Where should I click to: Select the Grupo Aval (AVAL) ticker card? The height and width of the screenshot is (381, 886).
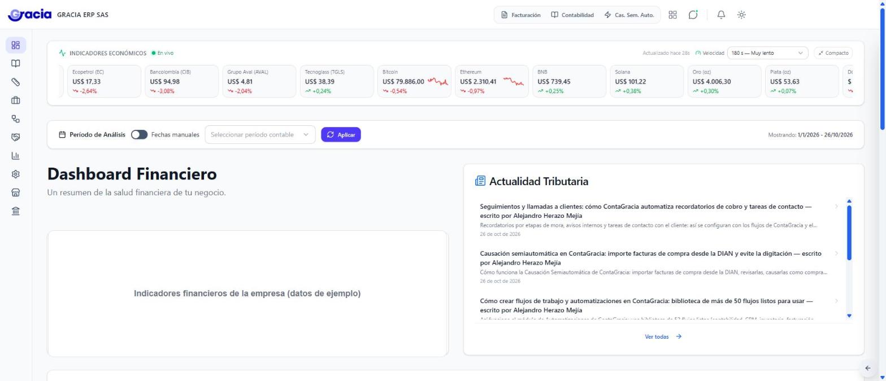[x=259, y=81]
